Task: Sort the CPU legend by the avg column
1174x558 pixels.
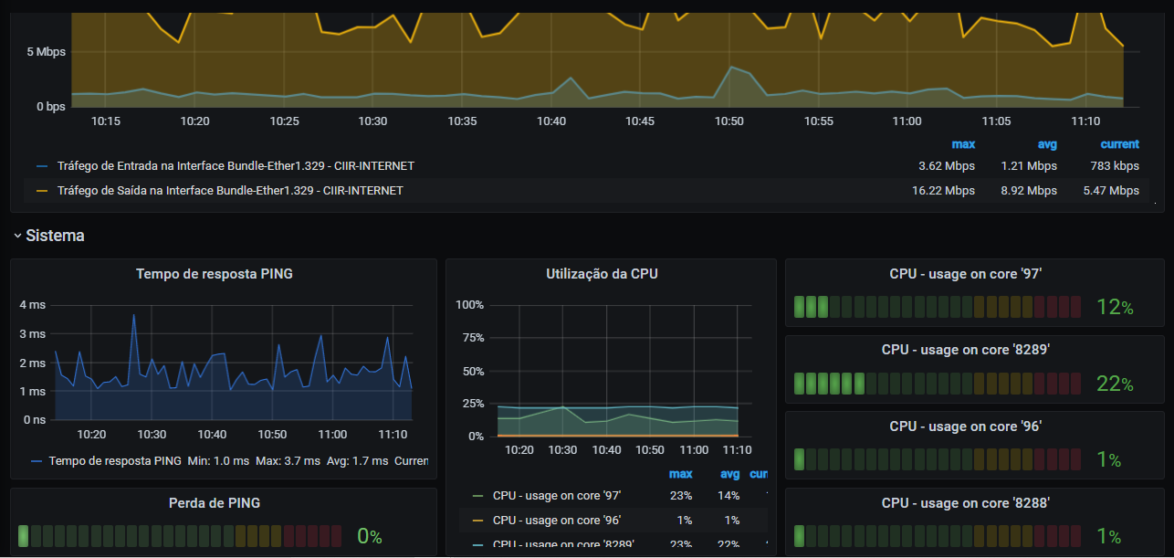Action: pyautogui.click(x=729, y=474)
